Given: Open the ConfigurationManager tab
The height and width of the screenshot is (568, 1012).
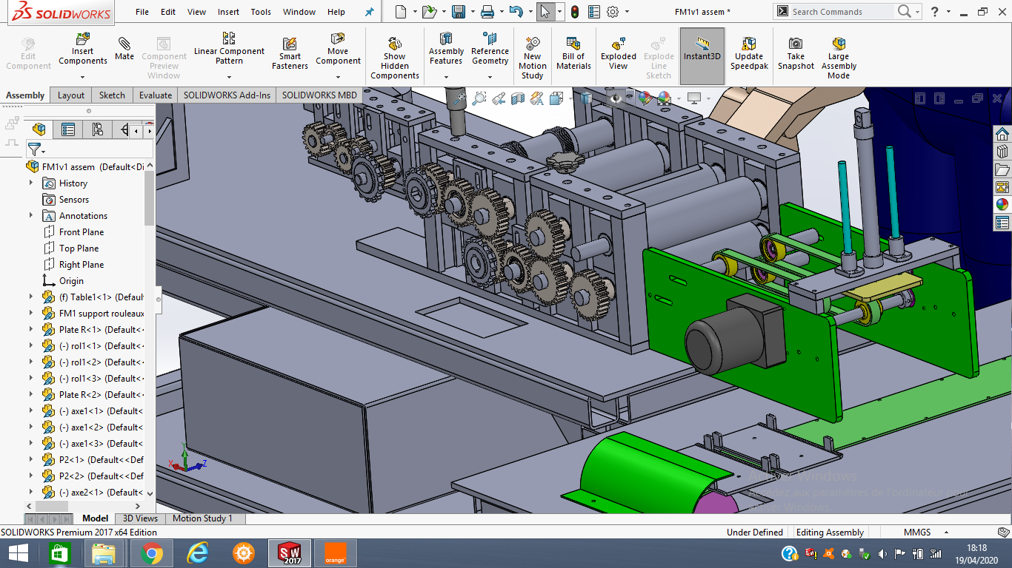Looking at the screenshot, I should point(97,129).
